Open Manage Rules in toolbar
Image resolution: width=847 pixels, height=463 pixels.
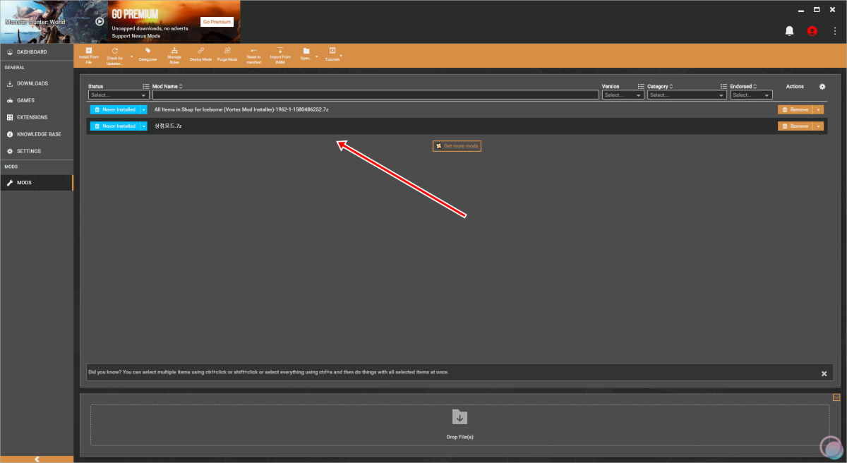click(174, 51)
